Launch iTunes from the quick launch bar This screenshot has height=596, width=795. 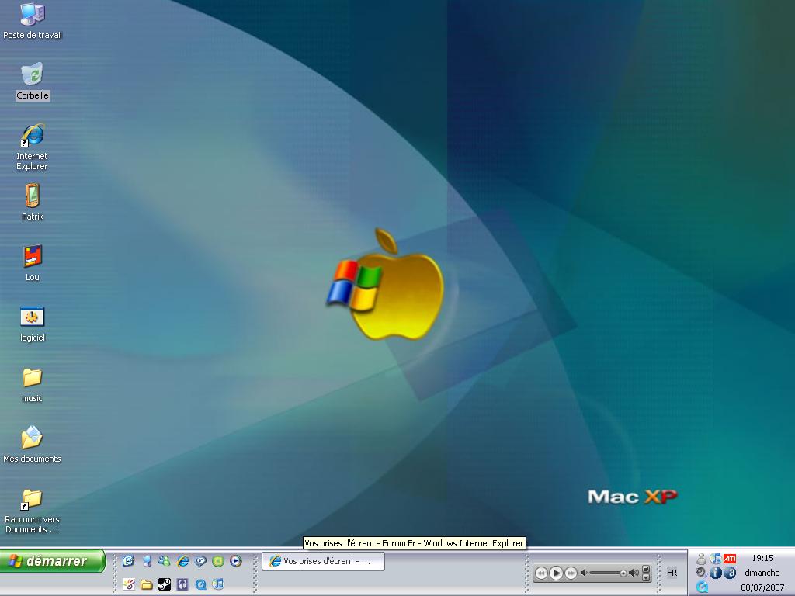218,584
